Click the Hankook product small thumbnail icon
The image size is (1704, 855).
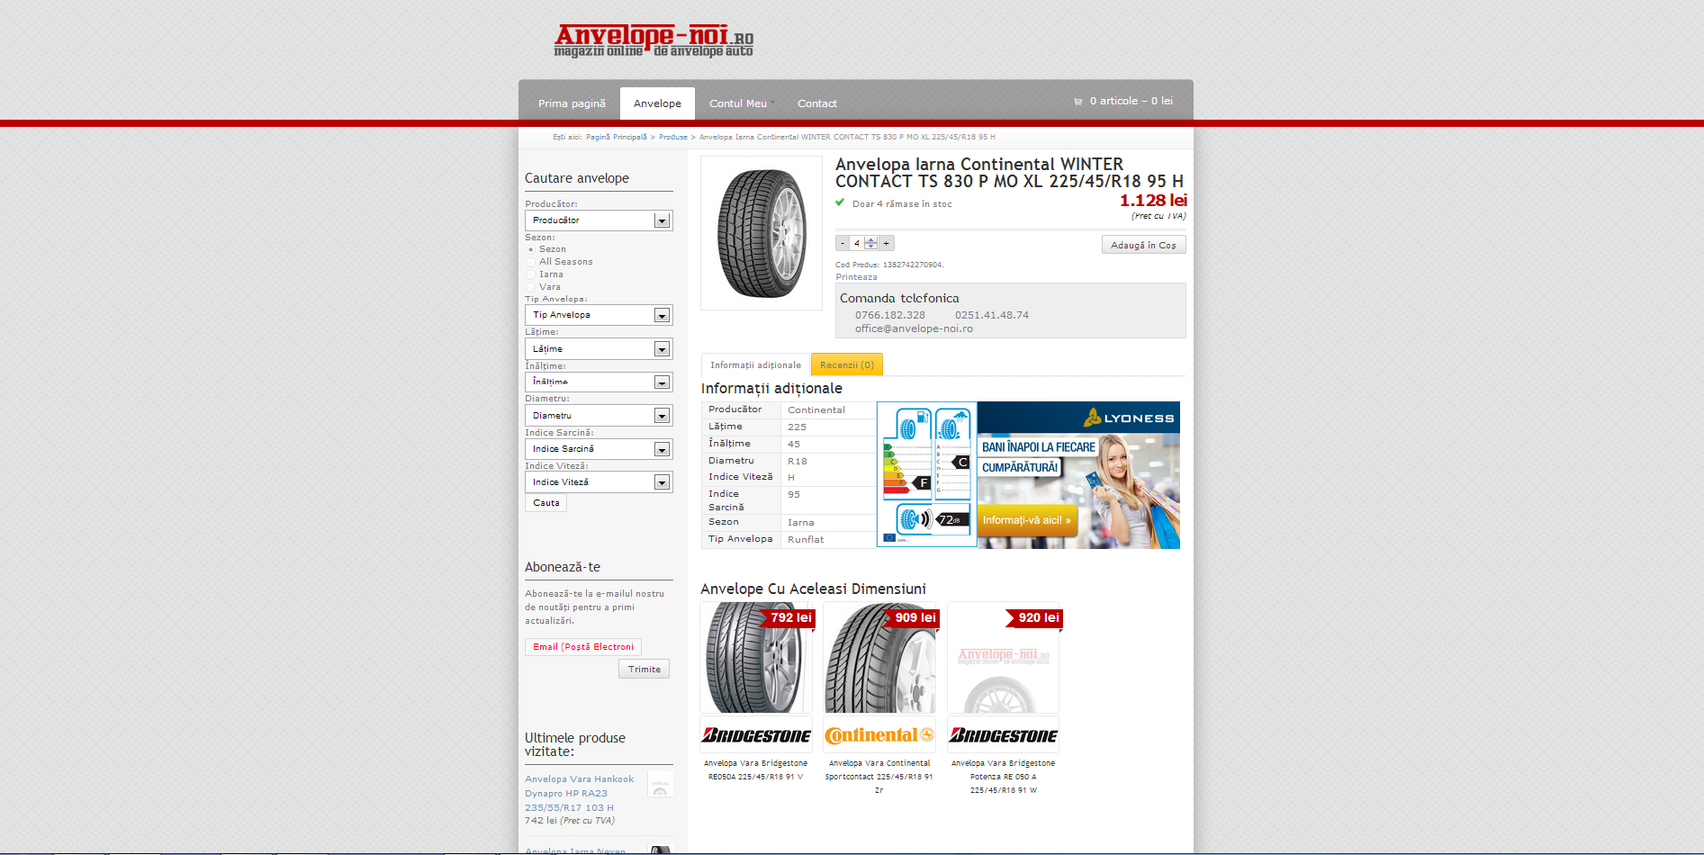[x=660, y=784]
